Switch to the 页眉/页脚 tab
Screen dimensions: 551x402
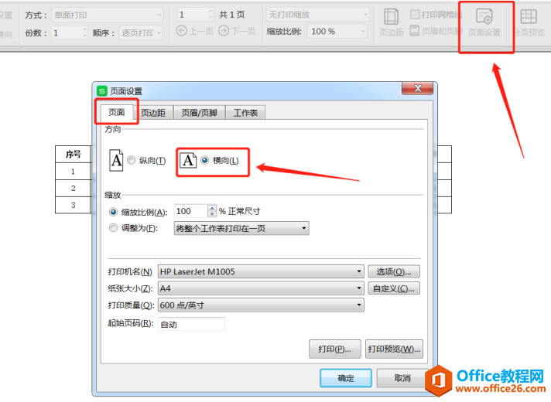point(199,113)
